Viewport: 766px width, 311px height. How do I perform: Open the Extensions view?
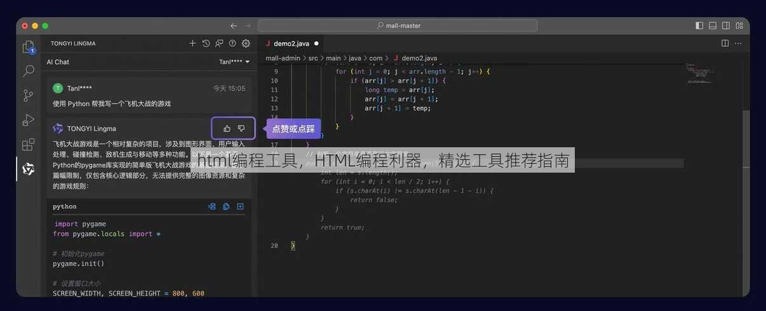click(x=29, y=145)
